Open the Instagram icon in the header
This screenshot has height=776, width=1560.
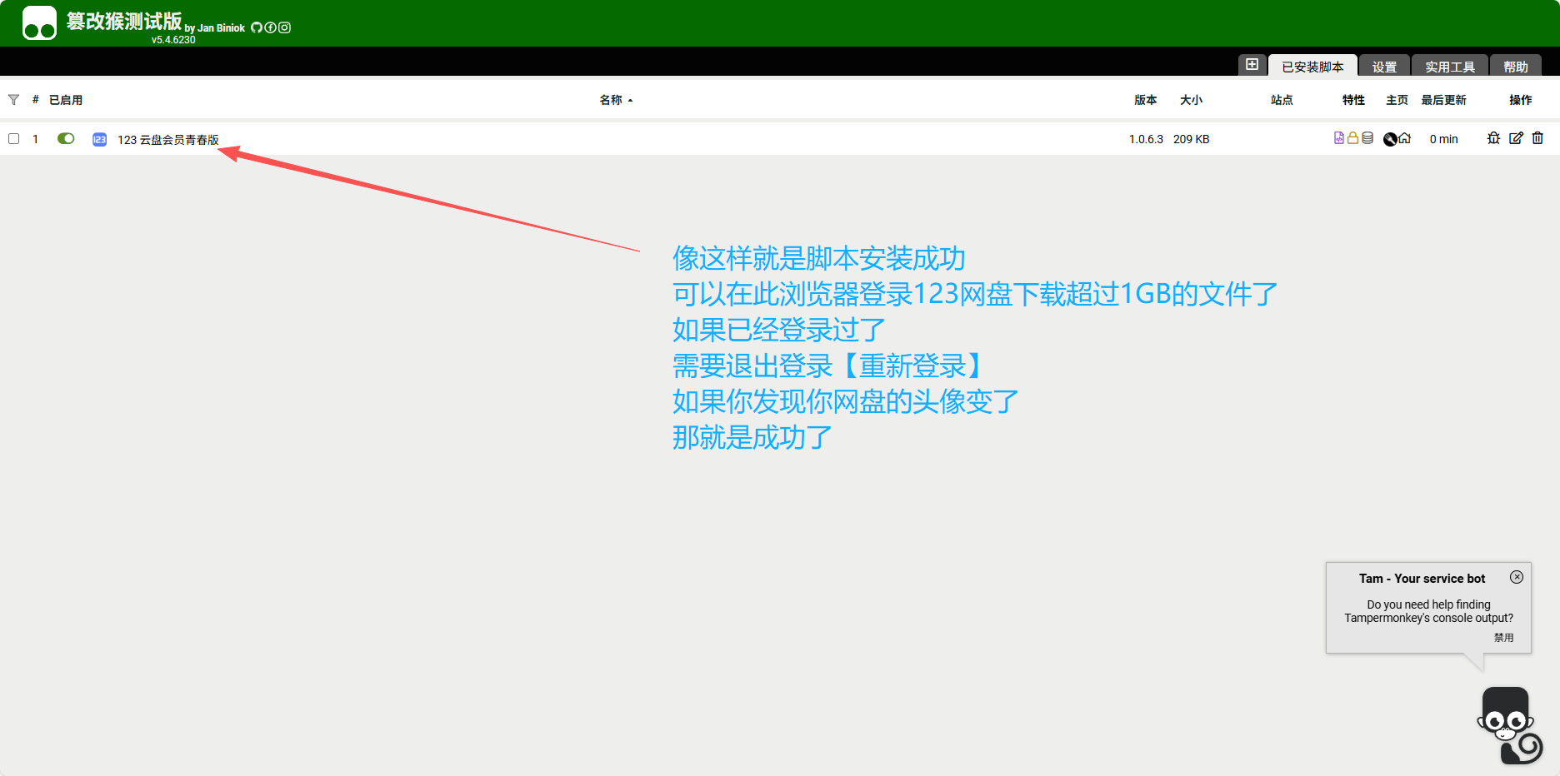(284, 27)
